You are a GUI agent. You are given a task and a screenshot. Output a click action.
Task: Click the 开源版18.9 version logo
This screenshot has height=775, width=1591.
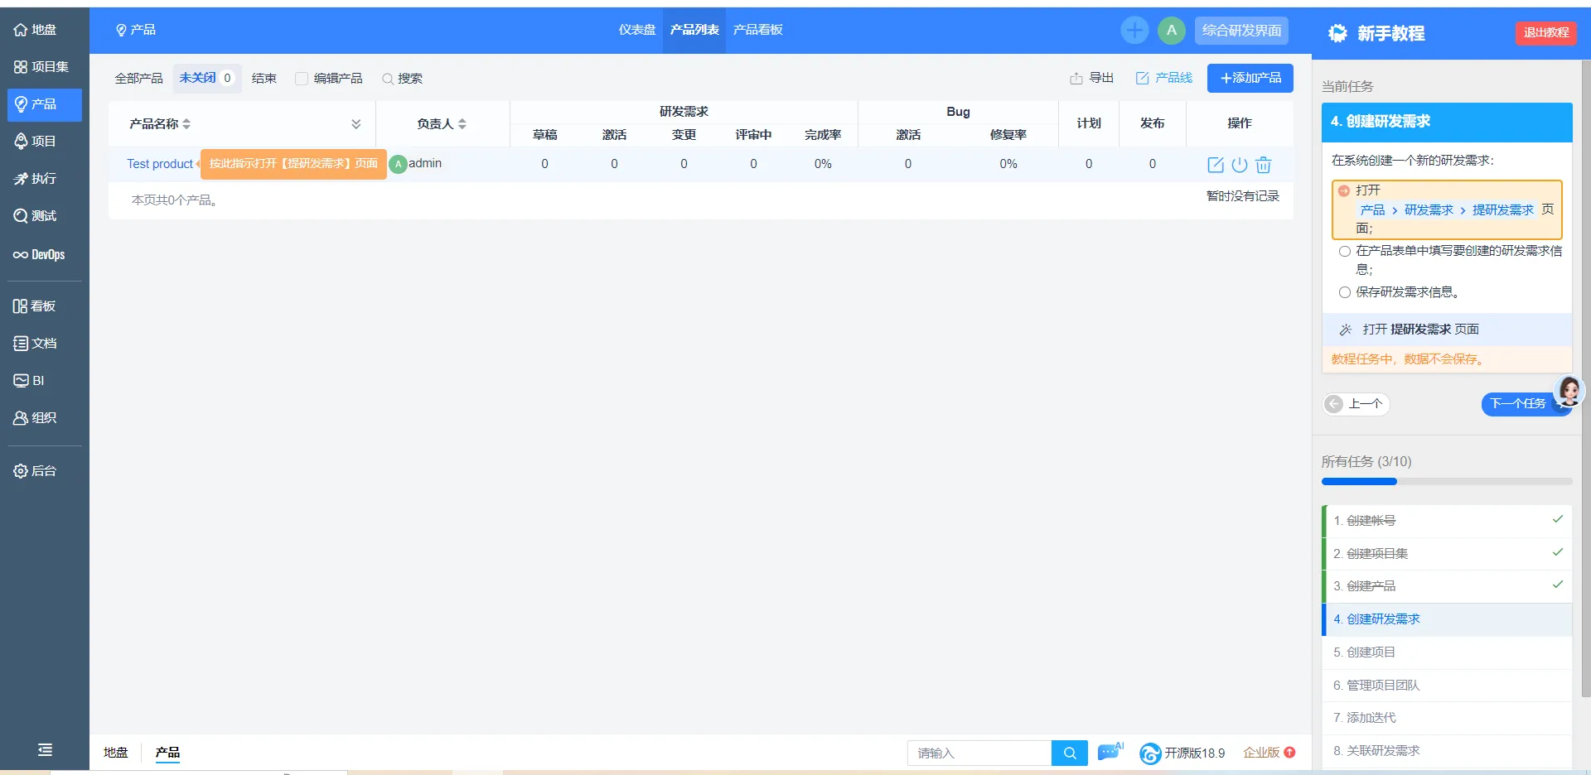point(1182,753)
